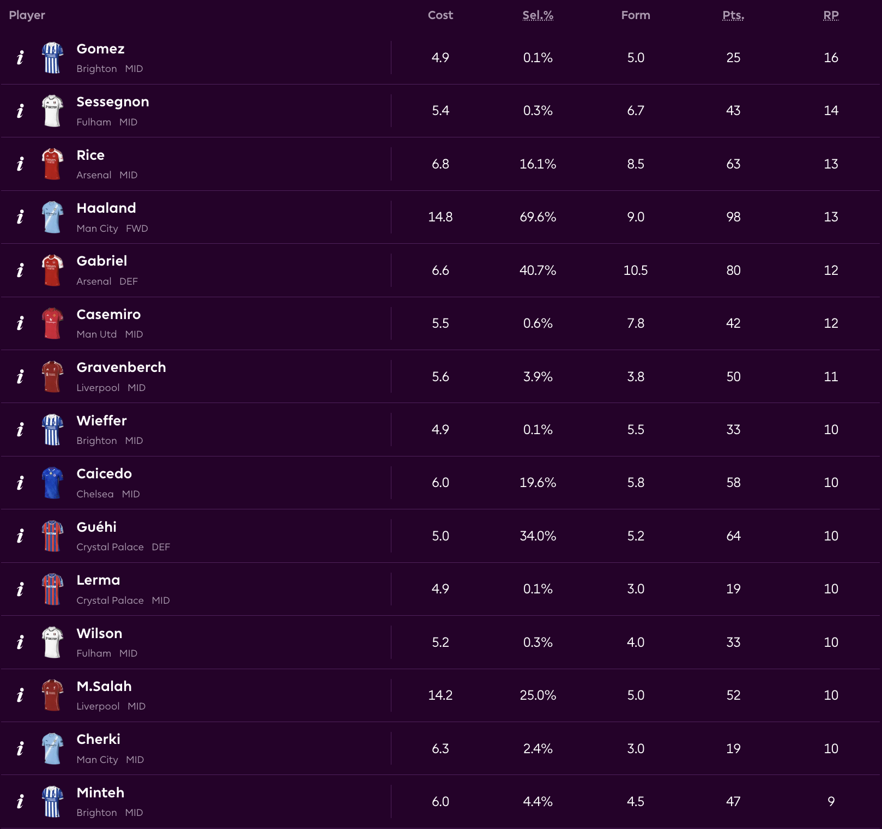Sort by Sel.% column header
The height and width of the screenshot is (829, 882).
[x=537, y=15]
